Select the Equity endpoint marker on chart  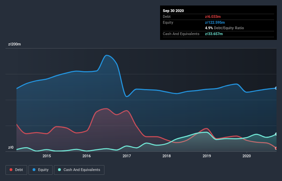(x=276, y=88)
